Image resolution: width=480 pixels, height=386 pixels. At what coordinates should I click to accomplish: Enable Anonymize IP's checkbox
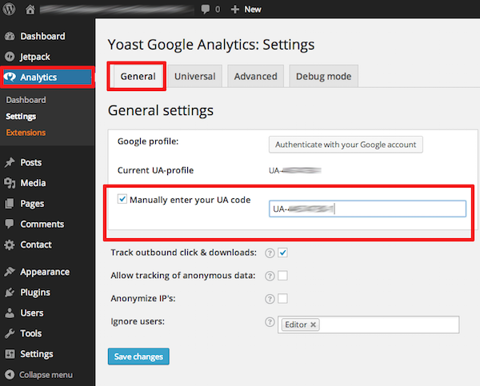coord(282,298)
